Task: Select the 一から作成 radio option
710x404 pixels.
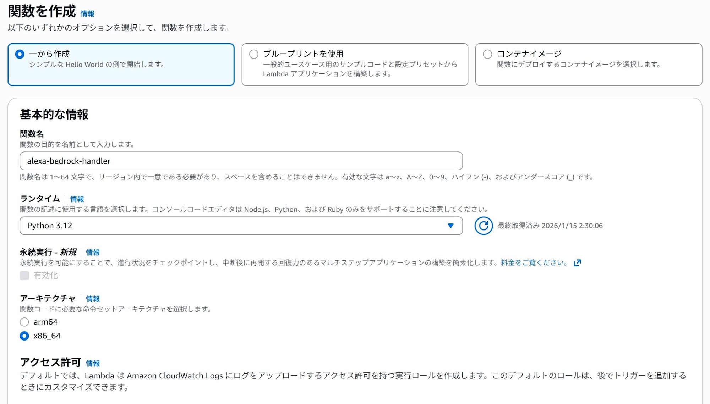Action: click(x=20, y=54)
